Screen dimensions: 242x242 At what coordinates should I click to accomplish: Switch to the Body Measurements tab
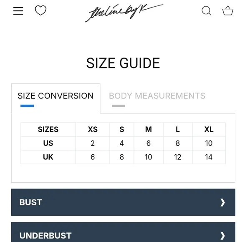[x=157, y=96]
